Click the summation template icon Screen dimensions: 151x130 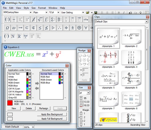(53, 19)
